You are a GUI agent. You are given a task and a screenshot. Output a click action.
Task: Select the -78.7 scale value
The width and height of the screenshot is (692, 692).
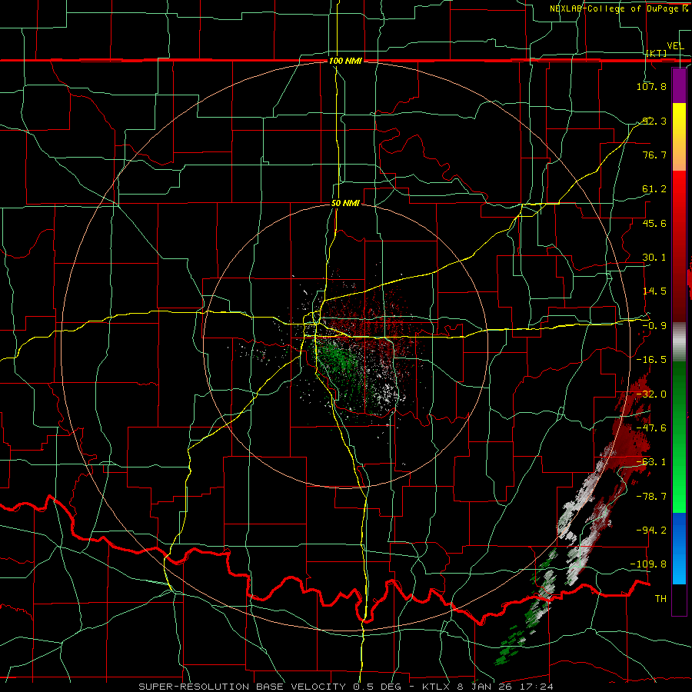coord(651,497)
